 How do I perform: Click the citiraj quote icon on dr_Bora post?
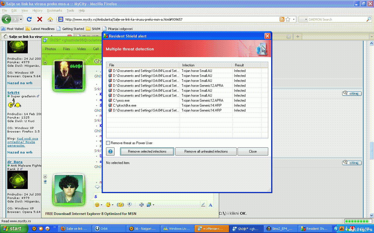pyautogui.click(x=352, y=163)
